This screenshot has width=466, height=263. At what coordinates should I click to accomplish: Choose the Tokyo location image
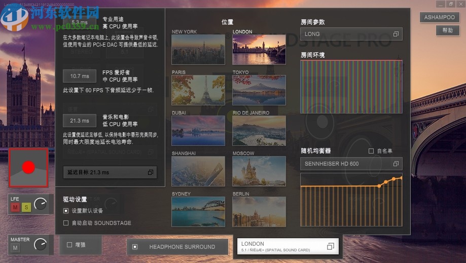point(259,90)
